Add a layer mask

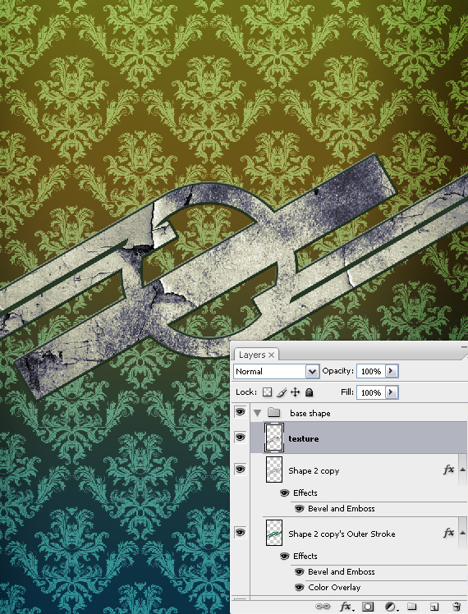[x=367, y=607]
